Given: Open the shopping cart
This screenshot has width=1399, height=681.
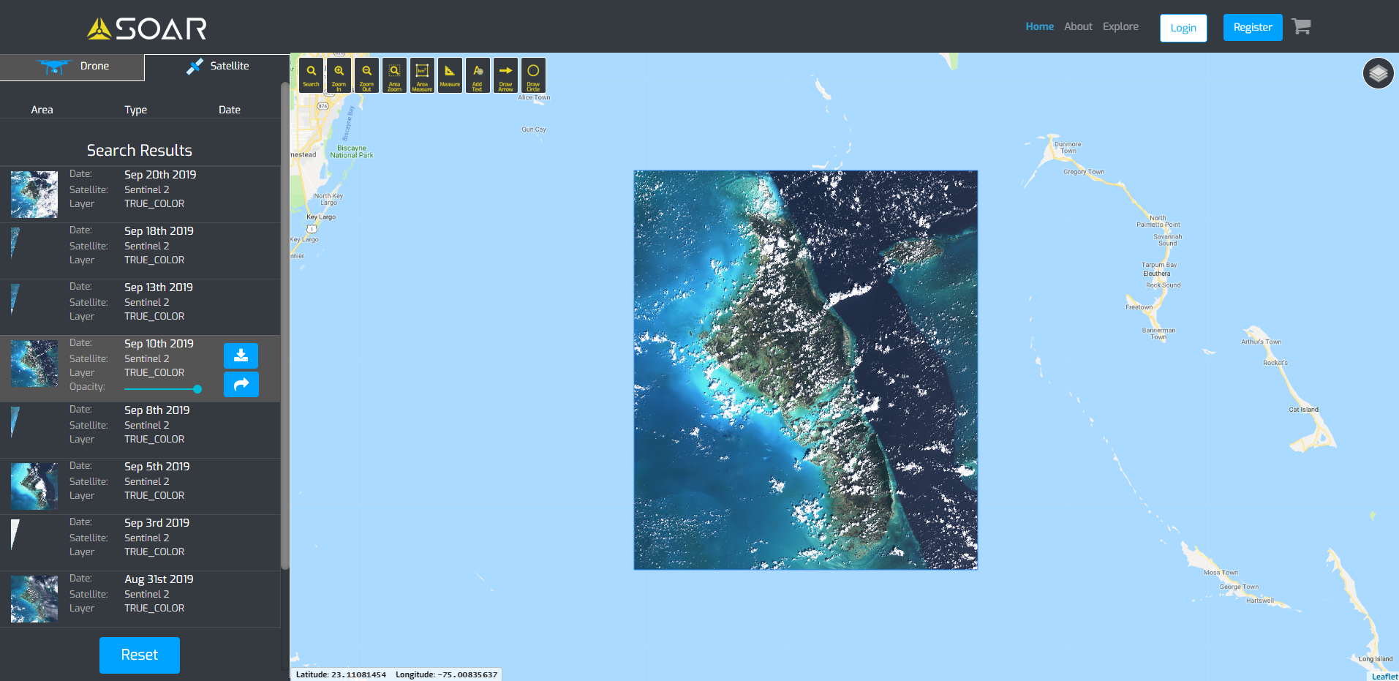Looking at the screenshot, I should coord(1302,26).
